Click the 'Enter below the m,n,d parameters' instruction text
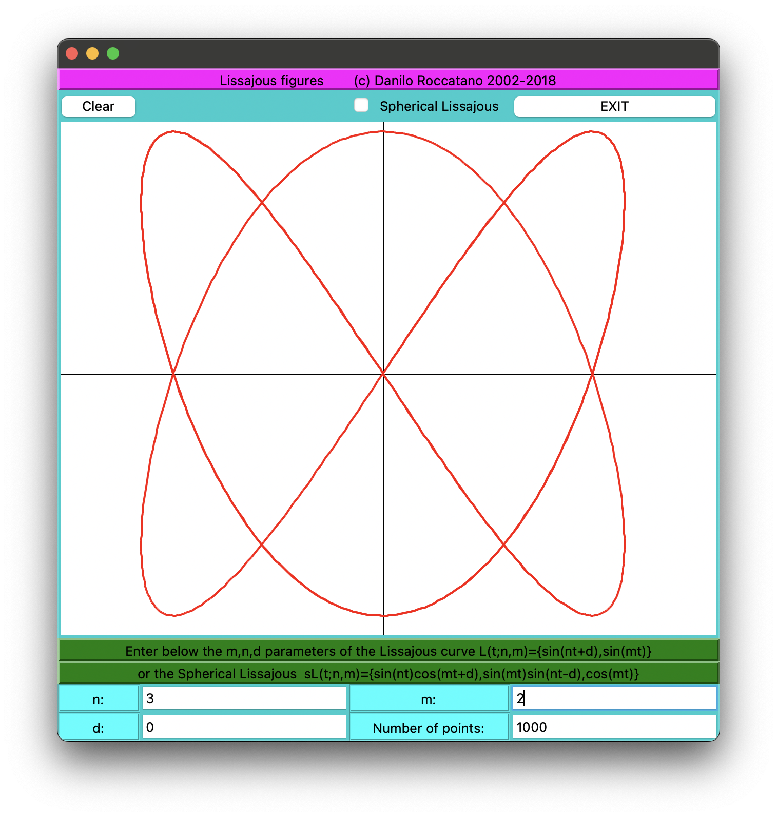Image resolution: width=777 pixels, height=817 pixels. tap(388, 651)
